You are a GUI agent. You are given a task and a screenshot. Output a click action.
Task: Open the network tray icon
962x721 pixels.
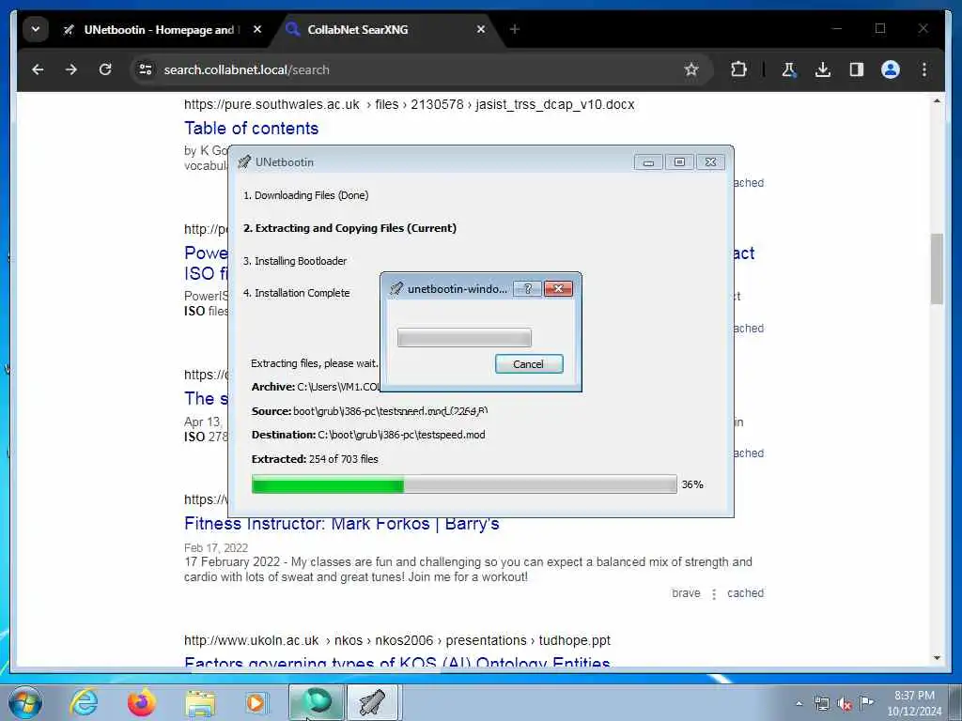pyautogui.click(x=821, y=704)
